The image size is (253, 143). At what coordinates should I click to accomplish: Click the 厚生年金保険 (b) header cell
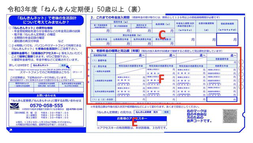(x=132, y=35)
